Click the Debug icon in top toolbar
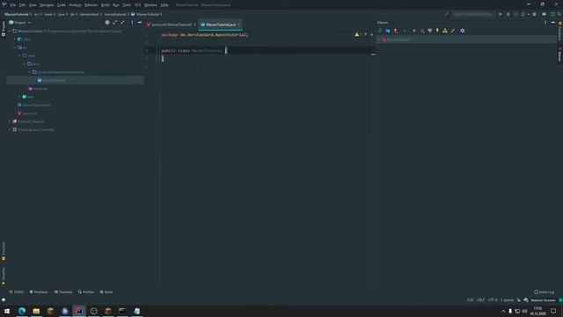Viewport: 563px width, 317px height. 508,14
